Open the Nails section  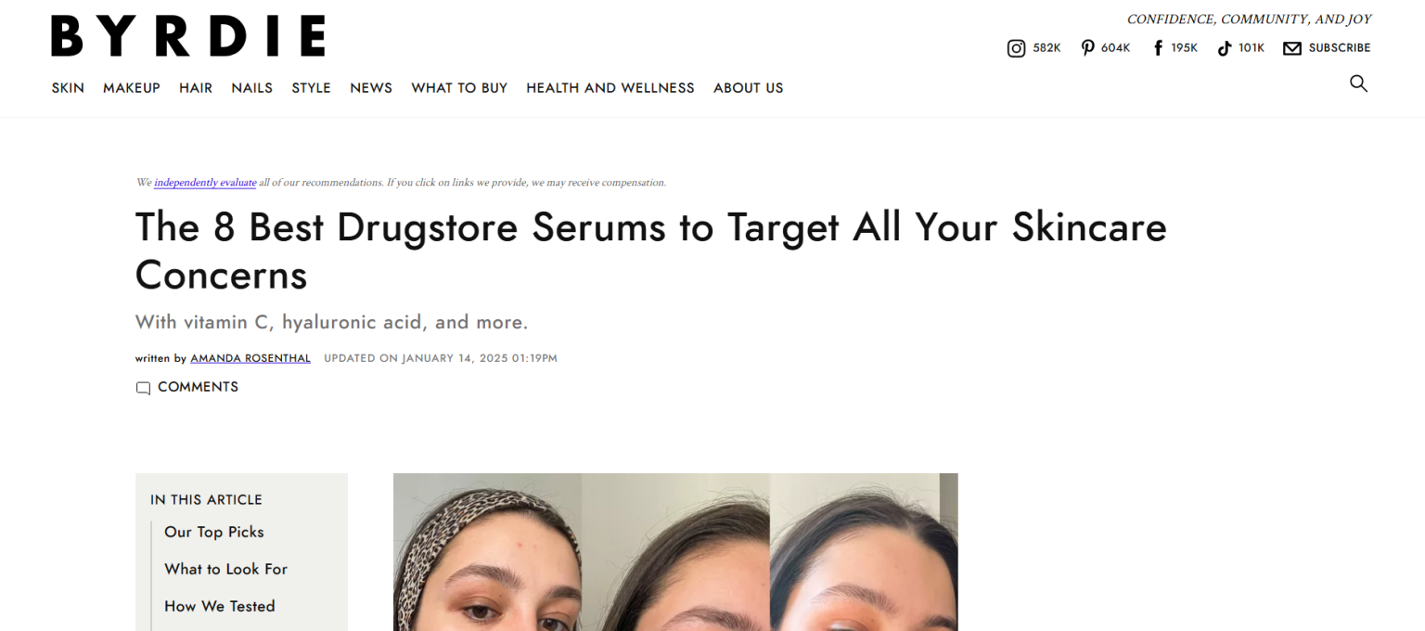[x=252, y=88]
